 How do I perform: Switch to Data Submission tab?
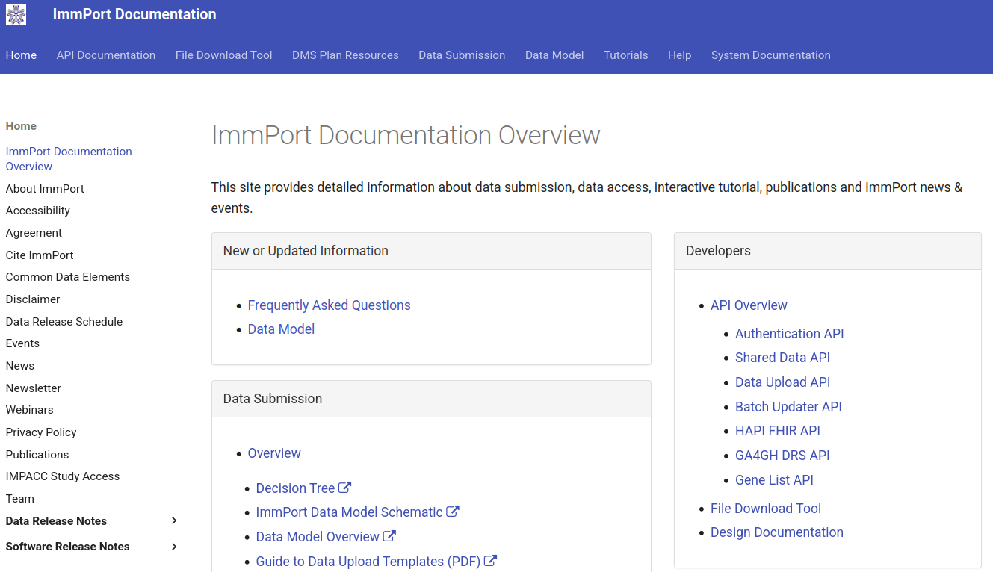tap(462, 55)
